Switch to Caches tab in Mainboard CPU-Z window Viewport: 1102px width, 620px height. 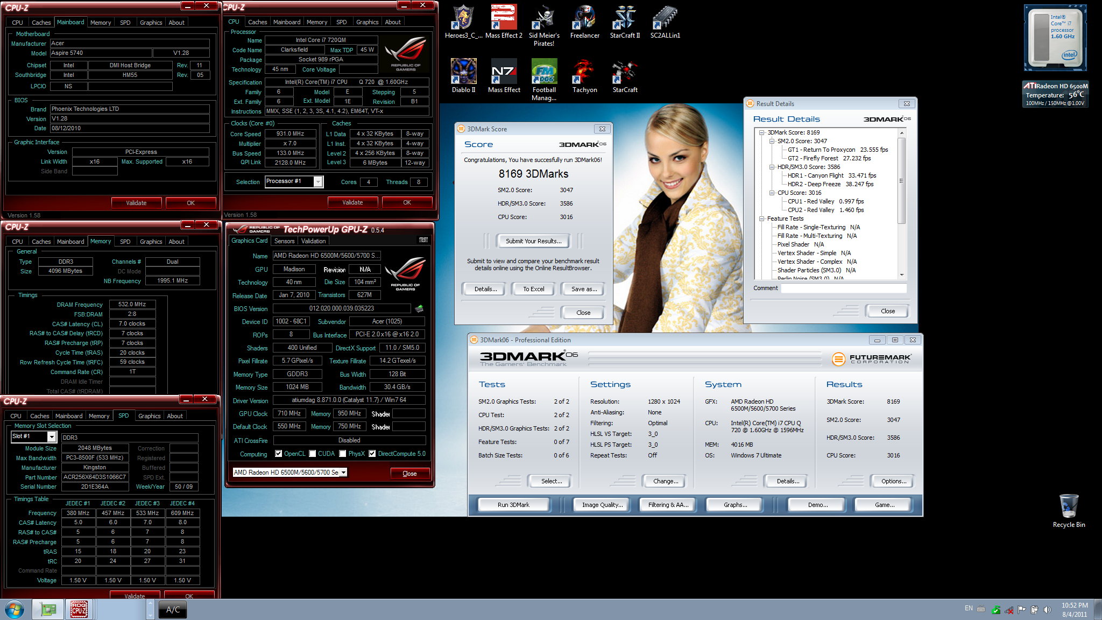click(x=41, y=23)
